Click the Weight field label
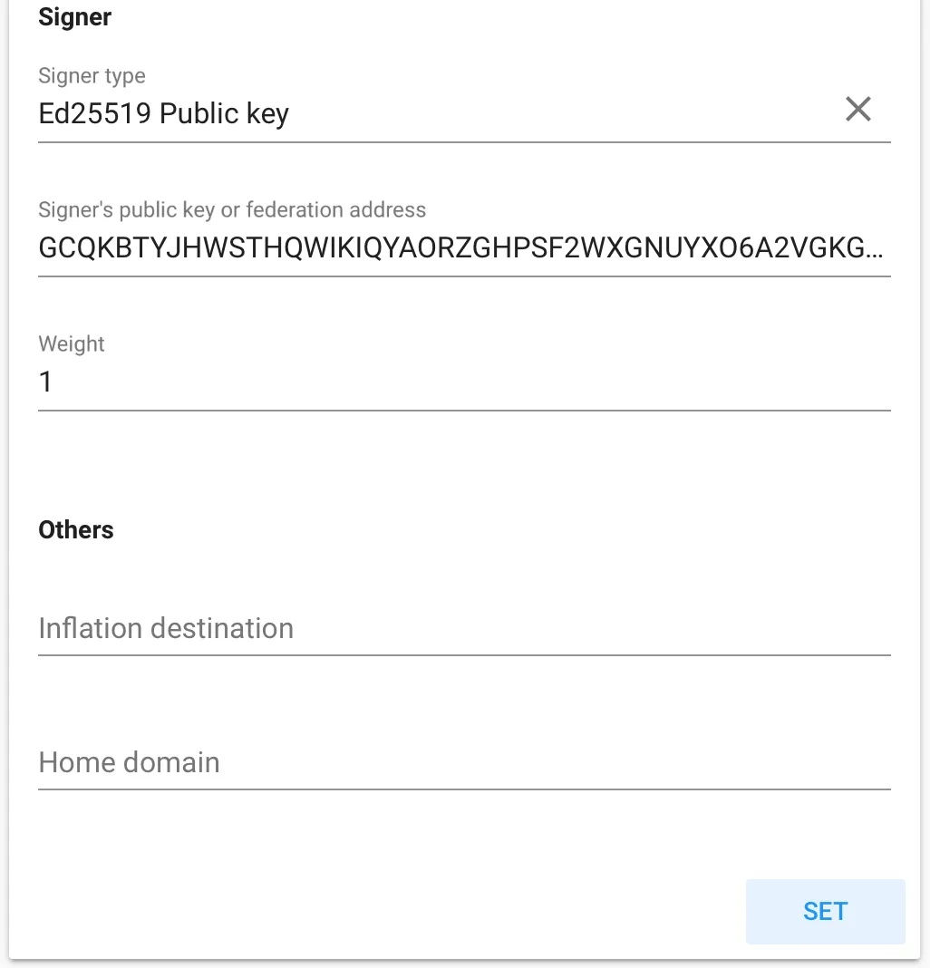Viewport: 930px width, 968px height. [72, 344]
